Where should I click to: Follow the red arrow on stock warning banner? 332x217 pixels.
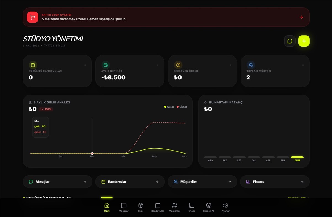(301, 17)
